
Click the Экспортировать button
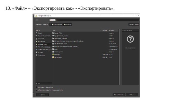pyautogui.click(x=119, y=95)
